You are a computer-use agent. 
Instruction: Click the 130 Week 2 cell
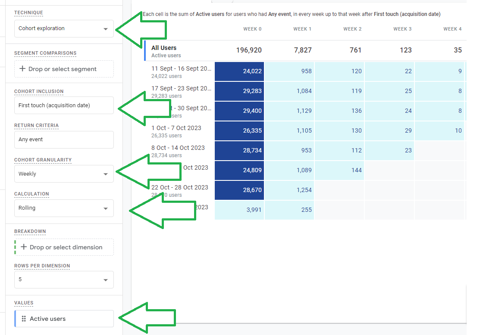[x=339, y=131]
